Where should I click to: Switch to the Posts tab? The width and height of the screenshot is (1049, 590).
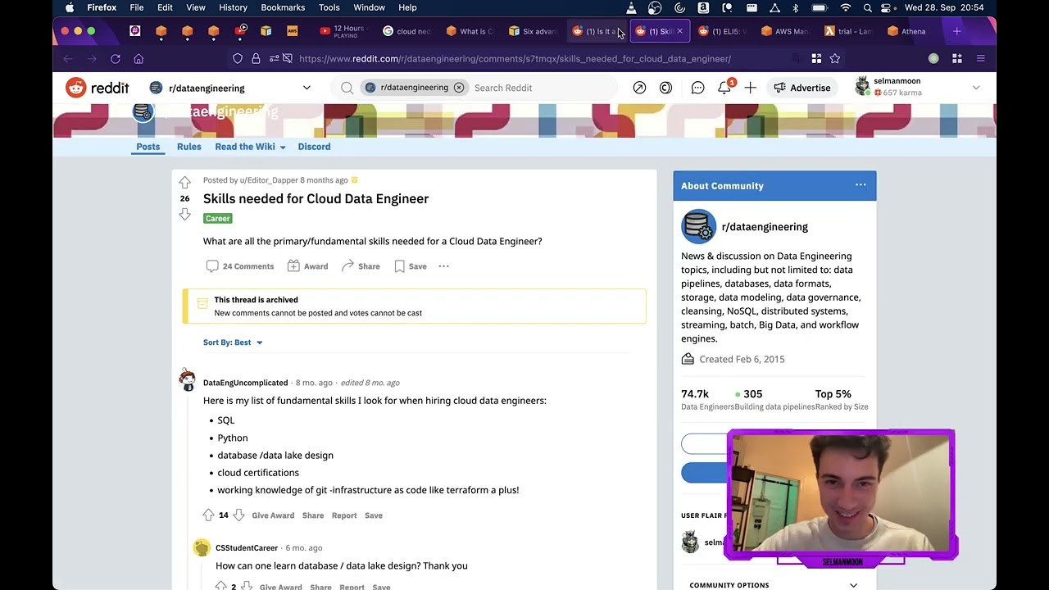(148, 147)
